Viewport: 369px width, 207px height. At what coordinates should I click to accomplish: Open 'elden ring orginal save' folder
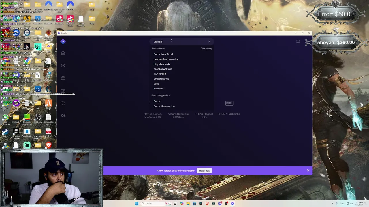coord(37,134)
